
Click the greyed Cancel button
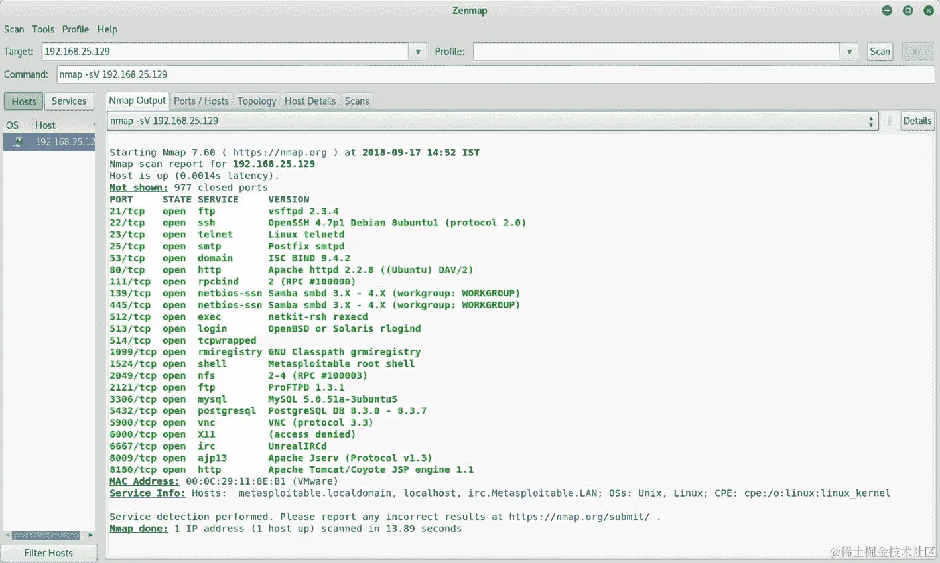click(918, 52)
